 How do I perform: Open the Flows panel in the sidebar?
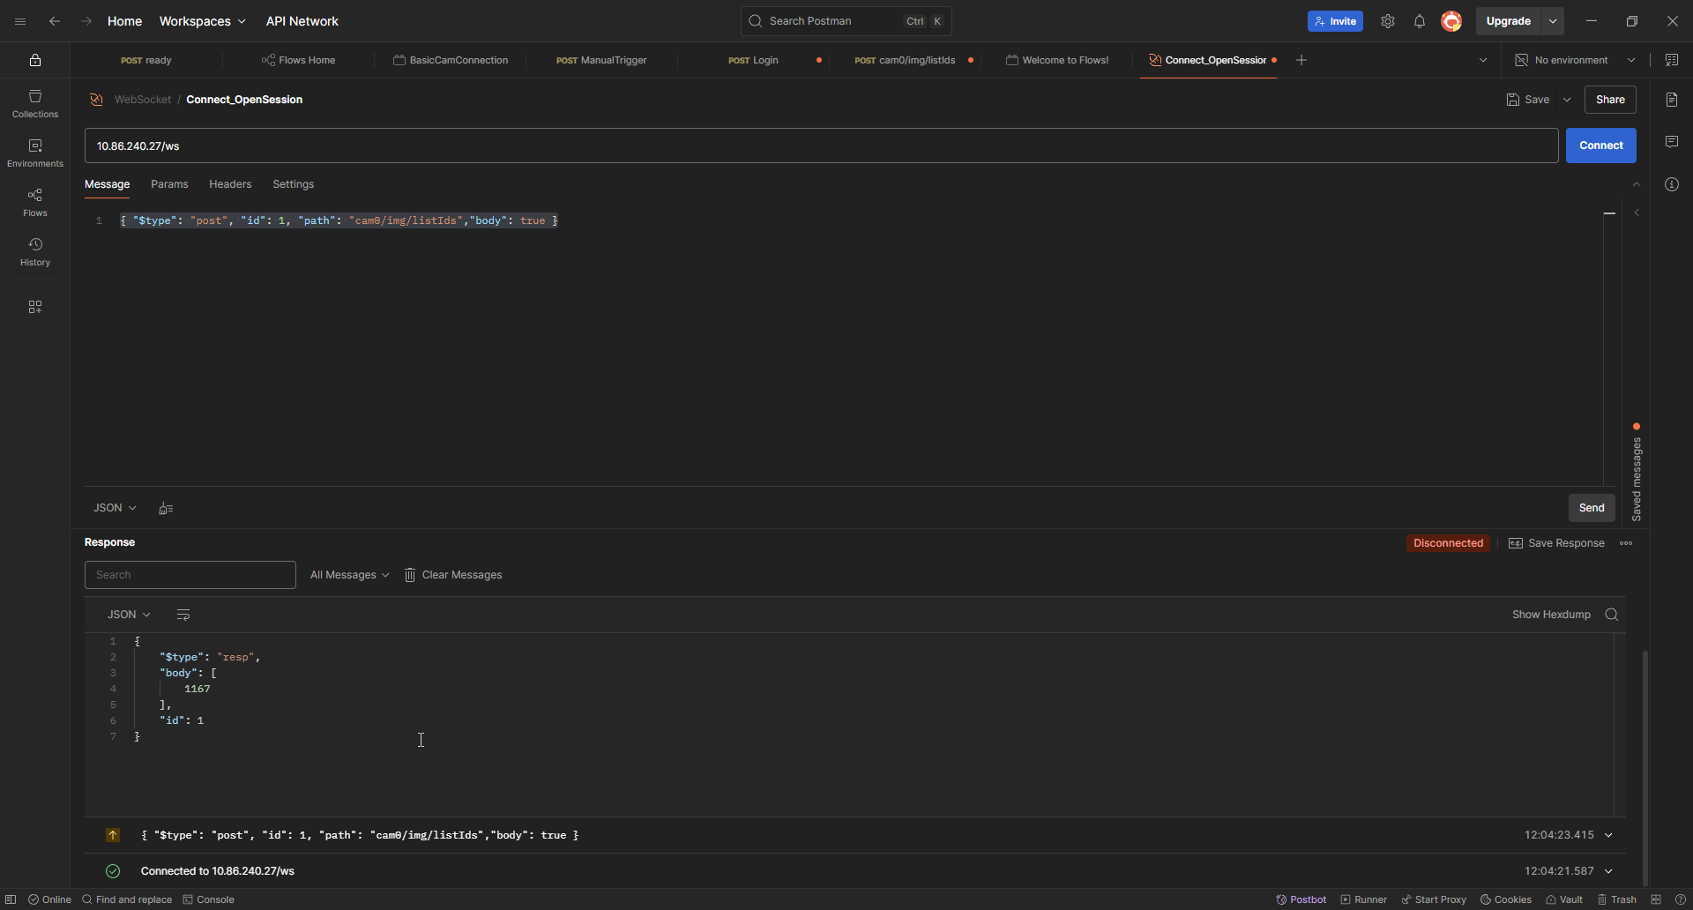click(34, 201)
